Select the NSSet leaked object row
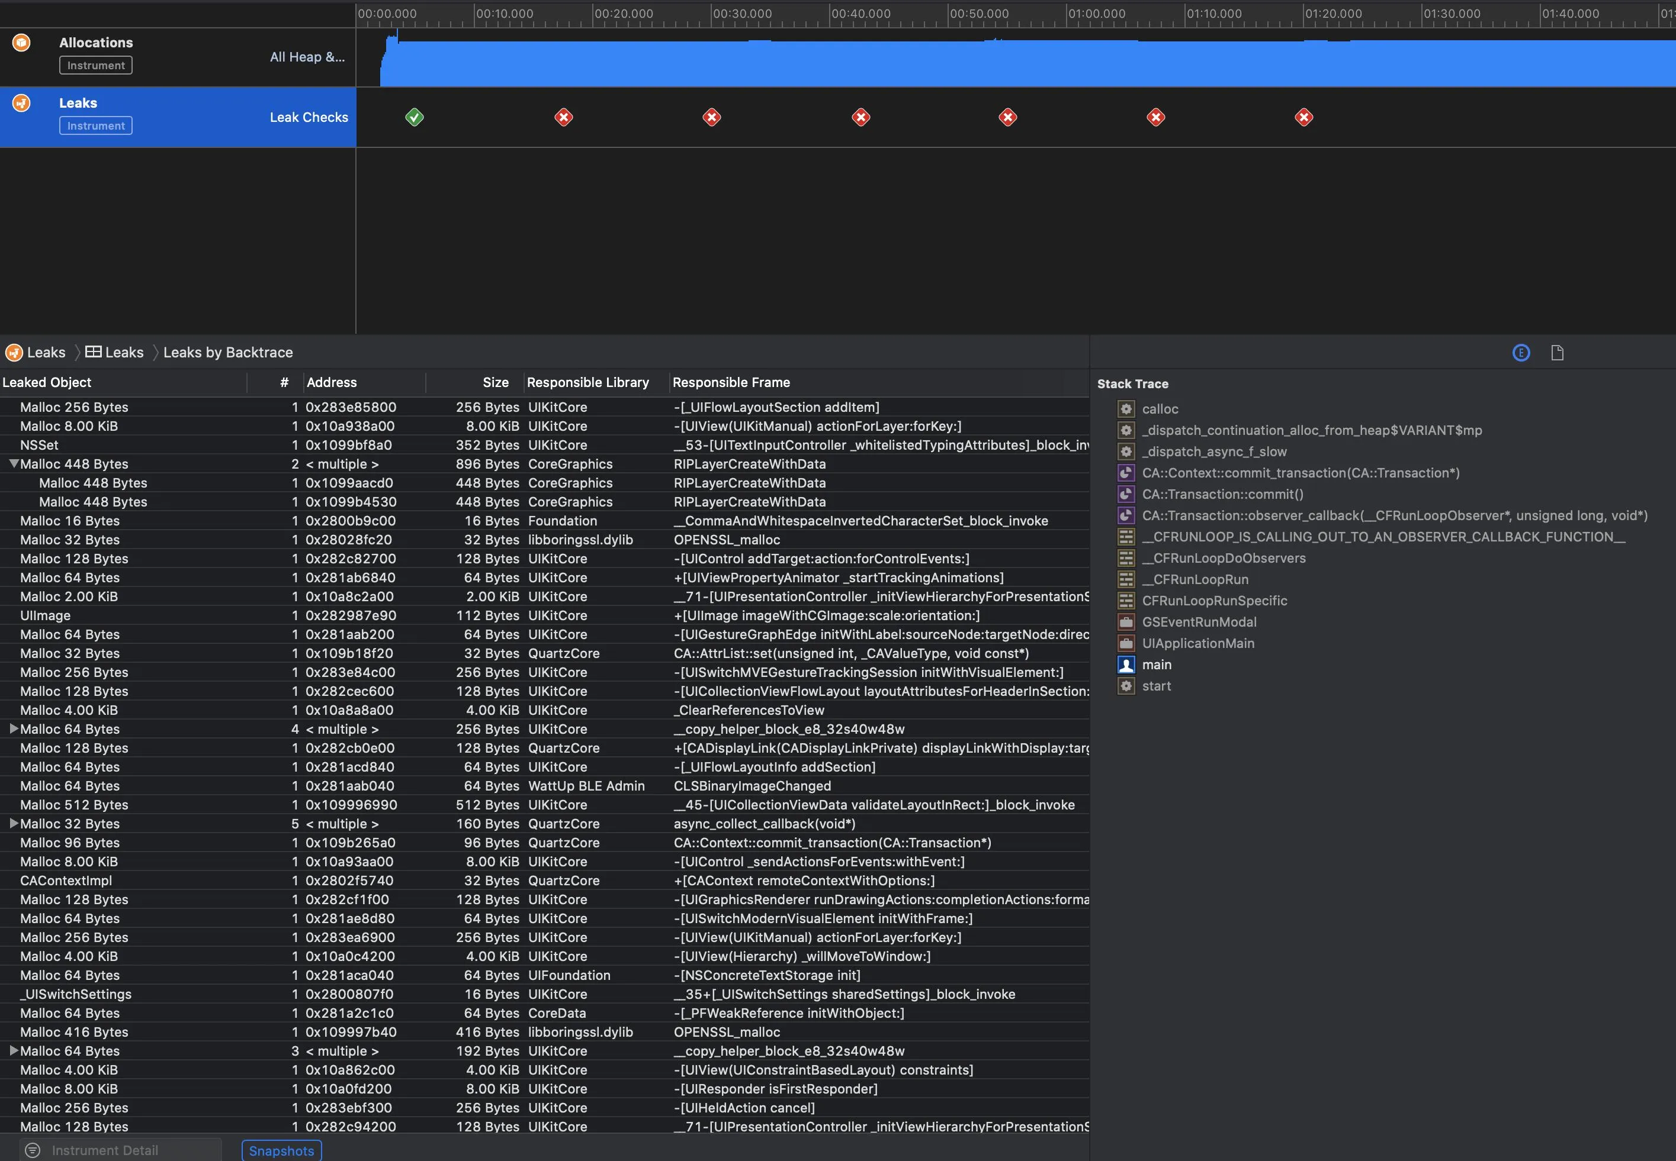This screenshot has height=1161, width=1676. (39, 445)
